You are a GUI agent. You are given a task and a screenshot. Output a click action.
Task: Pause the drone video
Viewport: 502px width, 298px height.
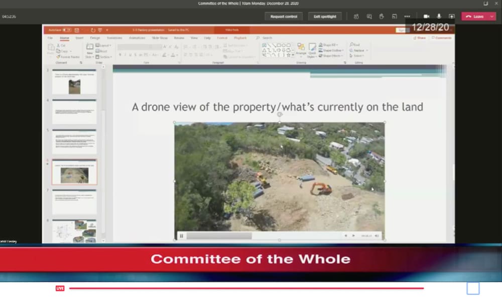coord(181,236)
